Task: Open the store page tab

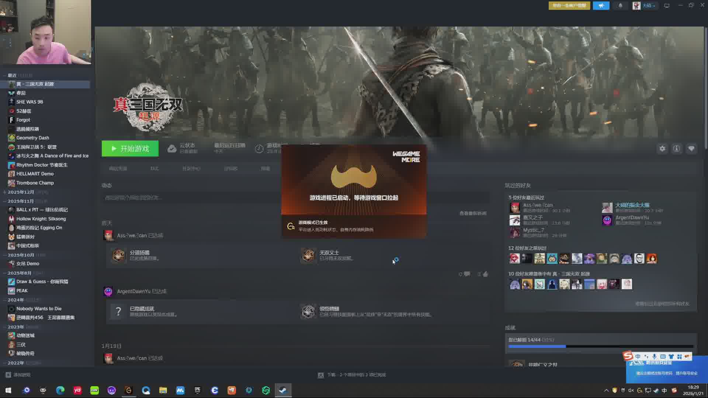Action: click(x=118, y=168)
